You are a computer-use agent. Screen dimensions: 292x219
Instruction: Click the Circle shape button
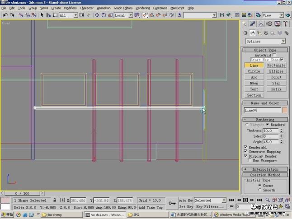(x=254, y=71)
